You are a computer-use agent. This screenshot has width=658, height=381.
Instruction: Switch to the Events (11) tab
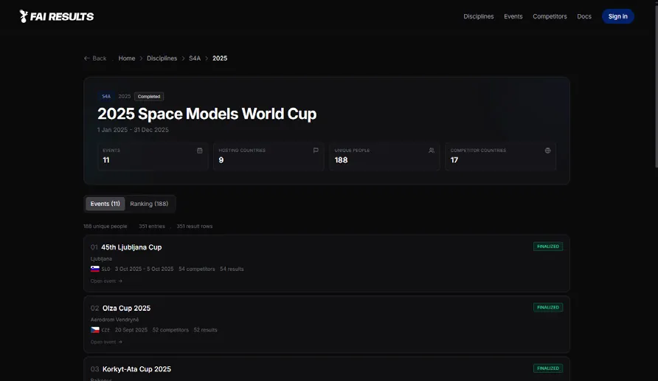[x=105, y=204]
